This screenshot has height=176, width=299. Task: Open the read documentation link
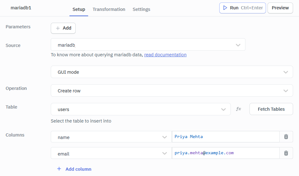(165, 55)
